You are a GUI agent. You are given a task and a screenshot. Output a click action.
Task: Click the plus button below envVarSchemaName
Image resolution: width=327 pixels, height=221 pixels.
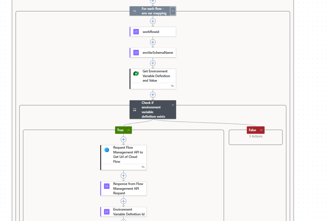click(x=153, y=63)
